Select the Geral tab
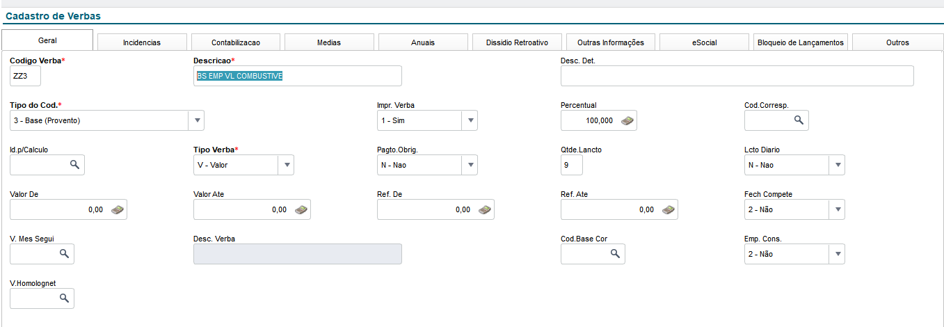Image resolution: width=944 pixels, height=327 pixels. 47,40
